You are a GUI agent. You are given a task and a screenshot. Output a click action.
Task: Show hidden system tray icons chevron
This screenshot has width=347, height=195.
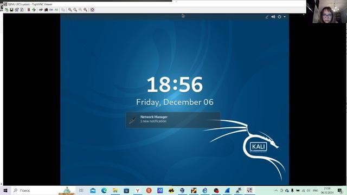coord(276,190)
